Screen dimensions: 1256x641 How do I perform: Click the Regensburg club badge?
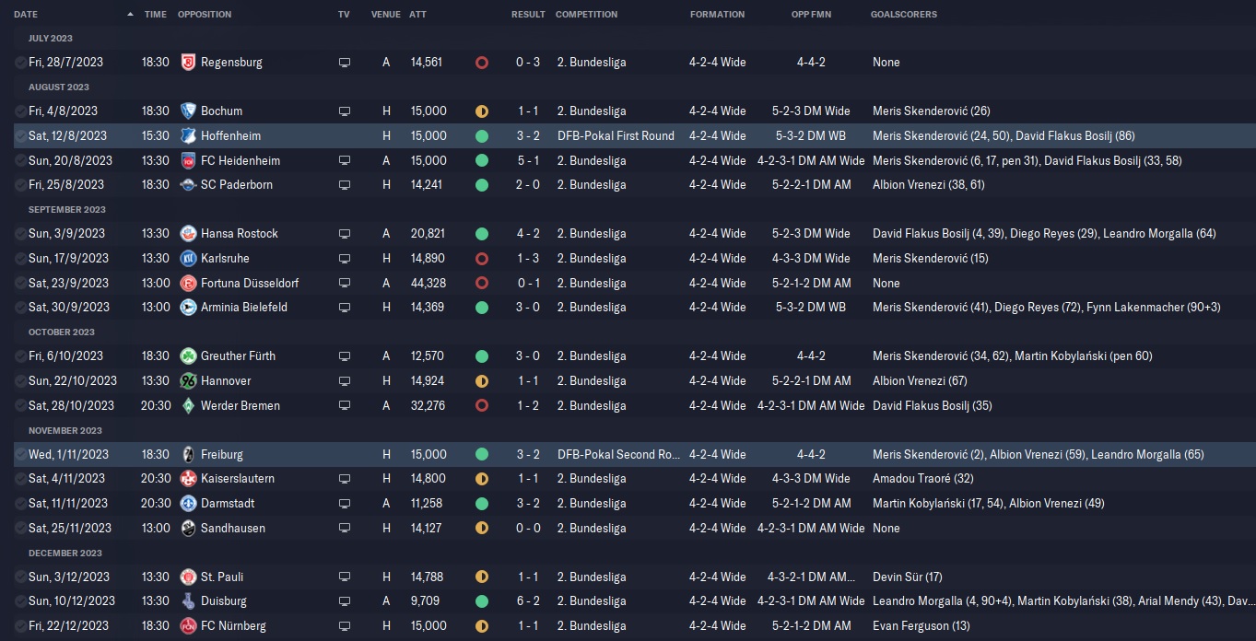click(x=188, y=63)
